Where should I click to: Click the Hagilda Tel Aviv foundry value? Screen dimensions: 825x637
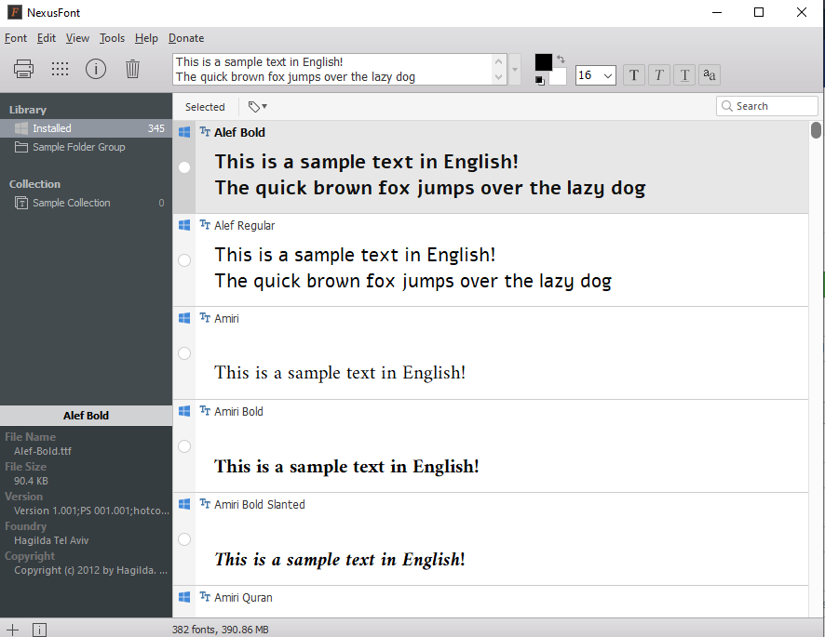[51, 540]
